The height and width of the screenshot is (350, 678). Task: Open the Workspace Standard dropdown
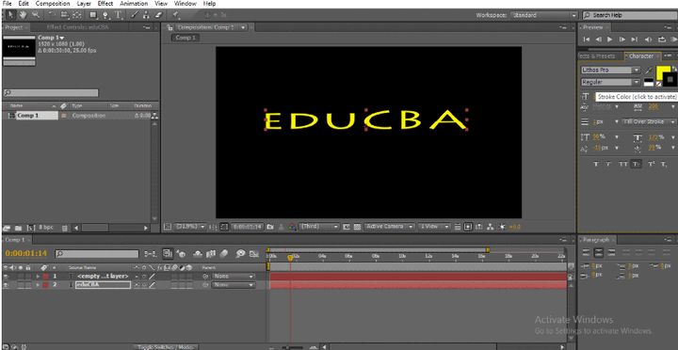point(544,15)
